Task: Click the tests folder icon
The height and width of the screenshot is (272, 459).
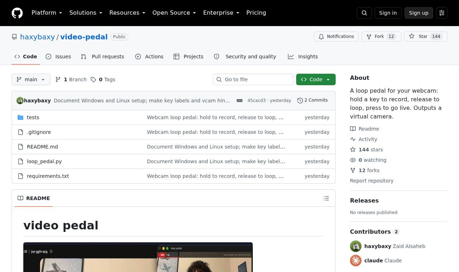Action: pos(20,117)
